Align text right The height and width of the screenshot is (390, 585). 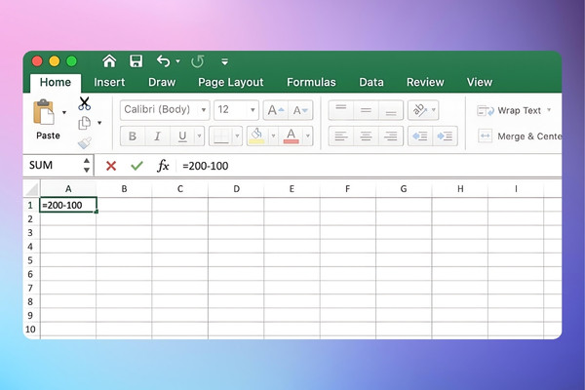(391, 136)
